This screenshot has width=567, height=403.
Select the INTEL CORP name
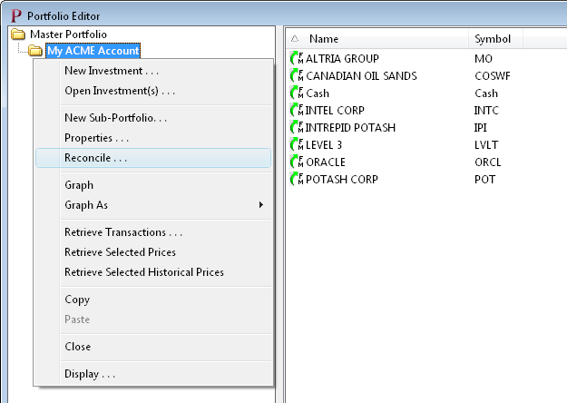(335, 110)
